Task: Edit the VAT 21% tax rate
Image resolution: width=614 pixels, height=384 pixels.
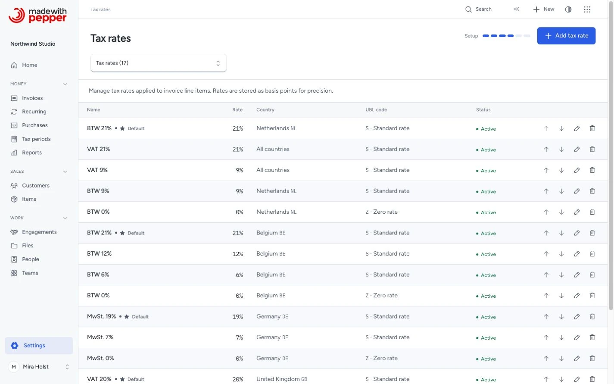Action: pos(577,149)
